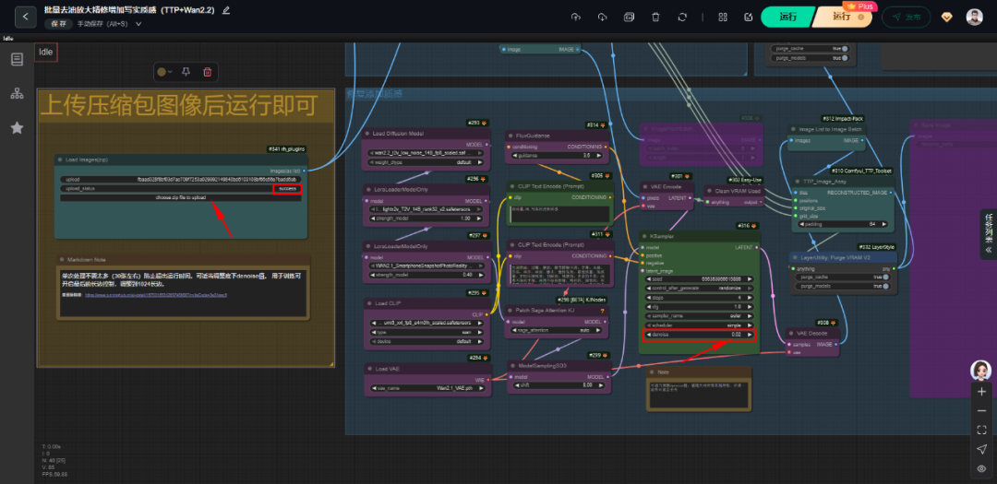Click the paper-plane locate icon at bottom right
The image size is (997, 484).
click(981, 449)
